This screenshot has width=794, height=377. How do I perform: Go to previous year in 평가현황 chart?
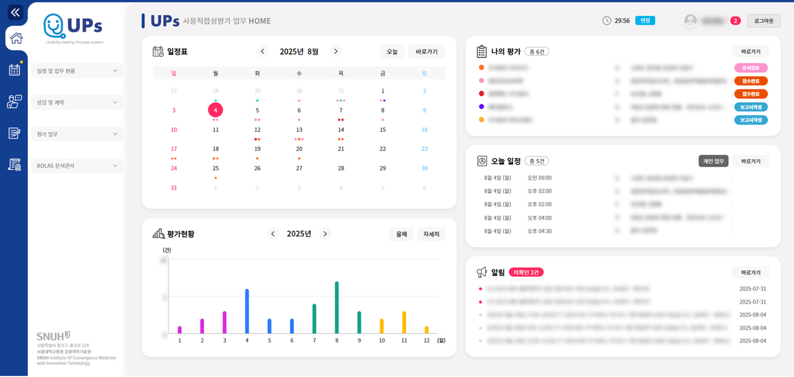(273, 234)
